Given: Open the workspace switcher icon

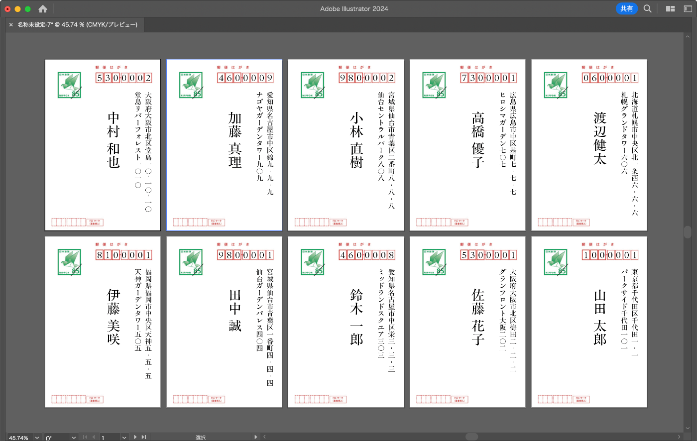Looking at the screenshot, I should (x=688, y=8).
